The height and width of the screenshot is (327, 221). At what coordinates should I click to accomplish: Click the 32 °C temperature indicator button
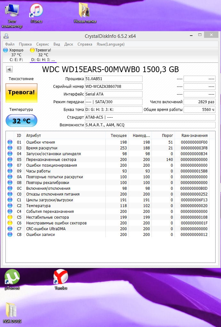click(21, 121)
